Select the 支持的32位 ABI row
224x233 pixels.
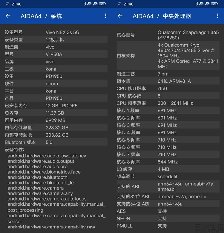[x=168, y=196]
